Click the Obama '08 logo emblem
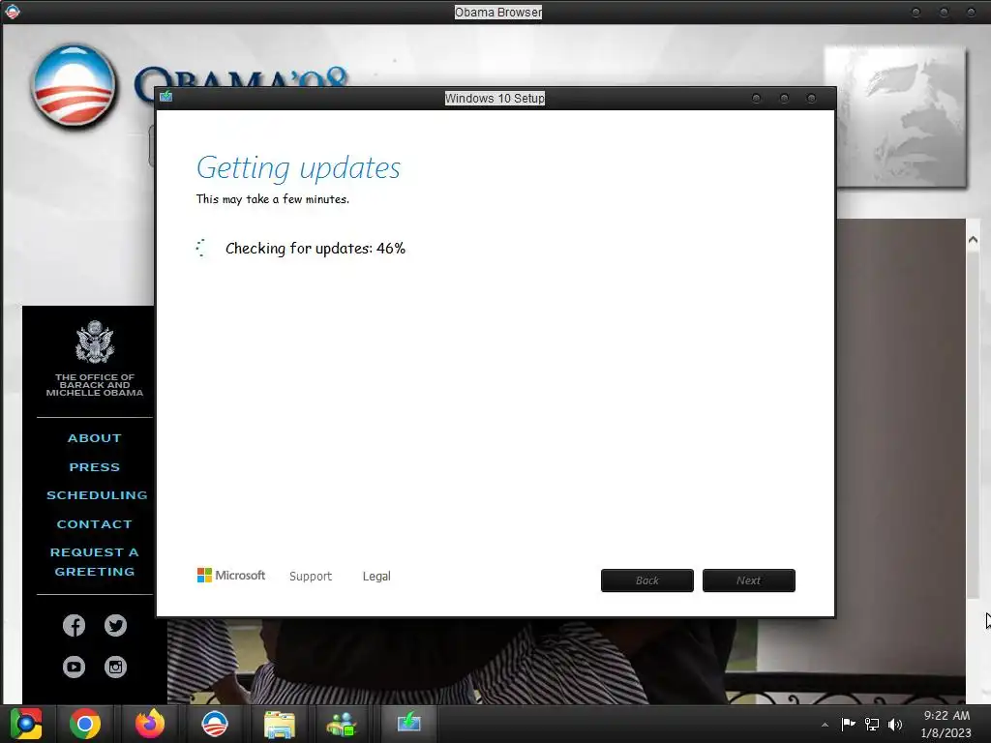The height and width of the screenshot is (743, 991). coord(74,85)
